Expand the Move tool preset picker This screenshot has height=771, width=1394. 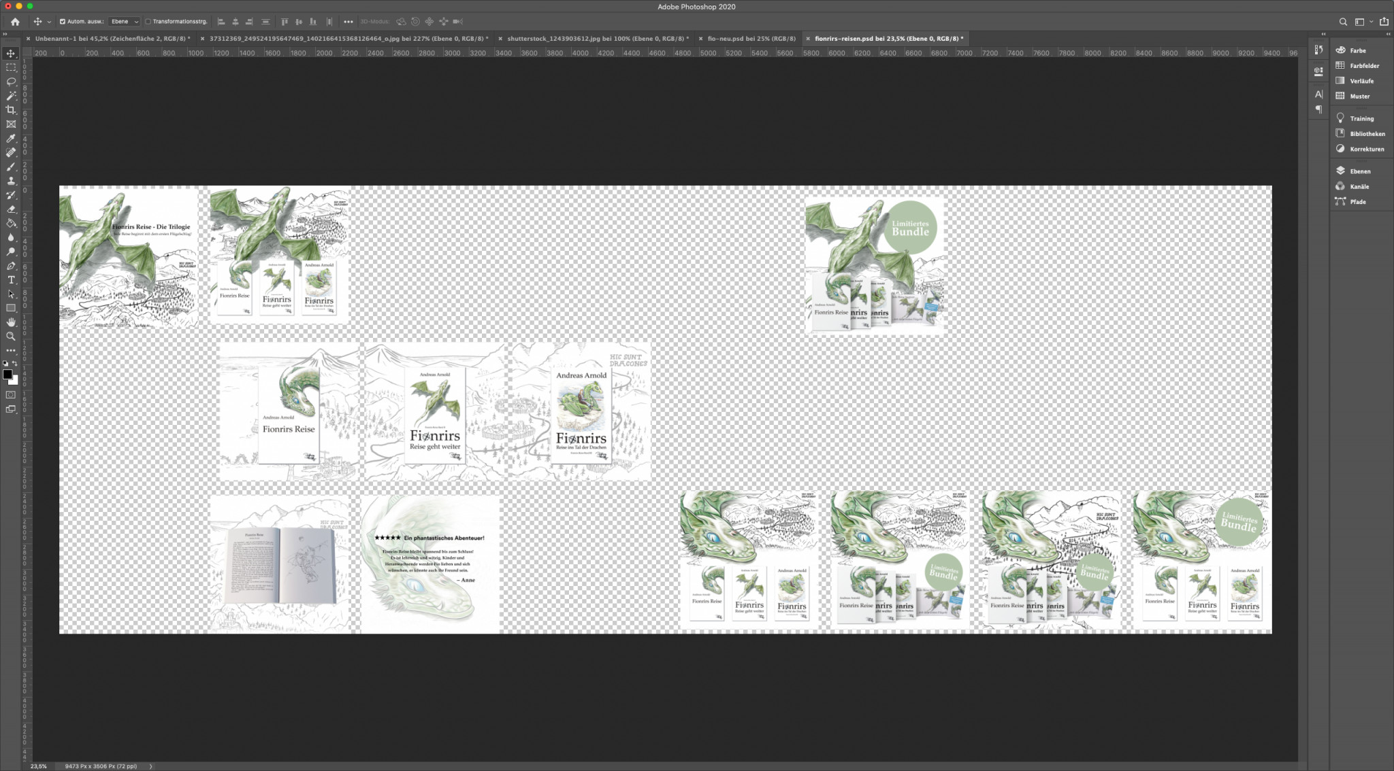(x=49, y=22)
